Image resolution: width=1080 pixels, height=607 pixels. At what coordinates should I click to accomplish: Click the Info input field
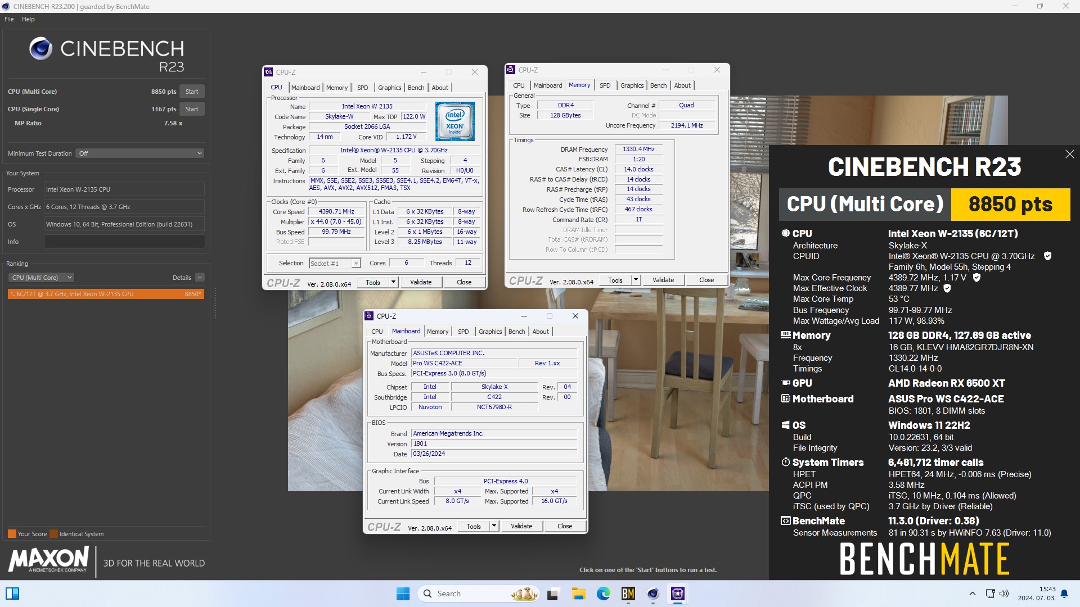point(124,242)
